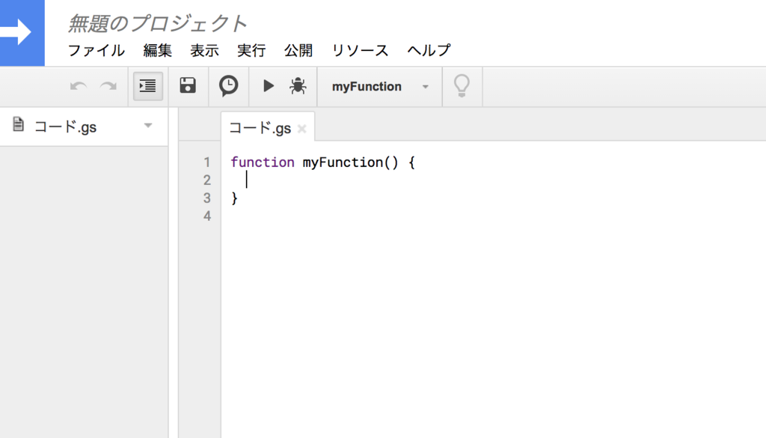
Task: Open the ファイル menu
Action: point(96,51)
